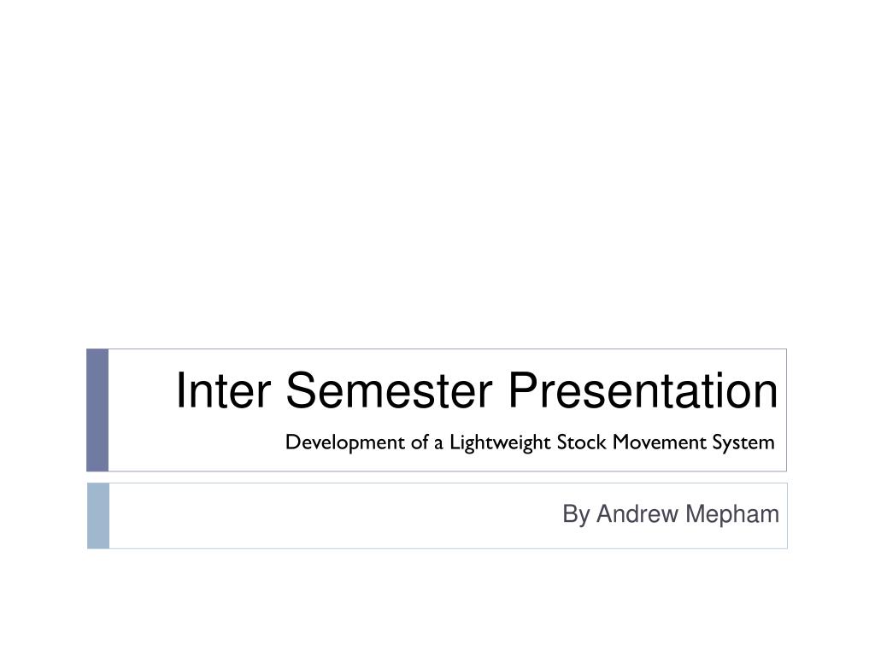Click the words "of a" in subtitle
Viewport: 875px width, 656px height.
click(427, 442)
